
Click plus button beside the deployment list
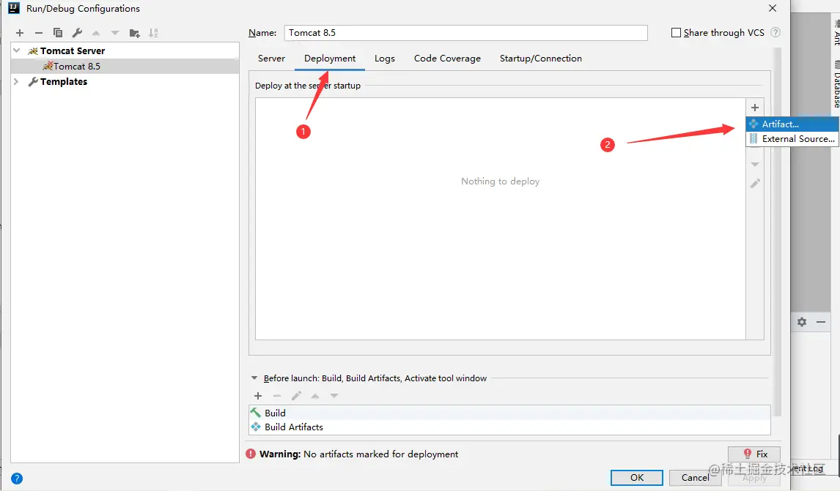tap(755, 108)
